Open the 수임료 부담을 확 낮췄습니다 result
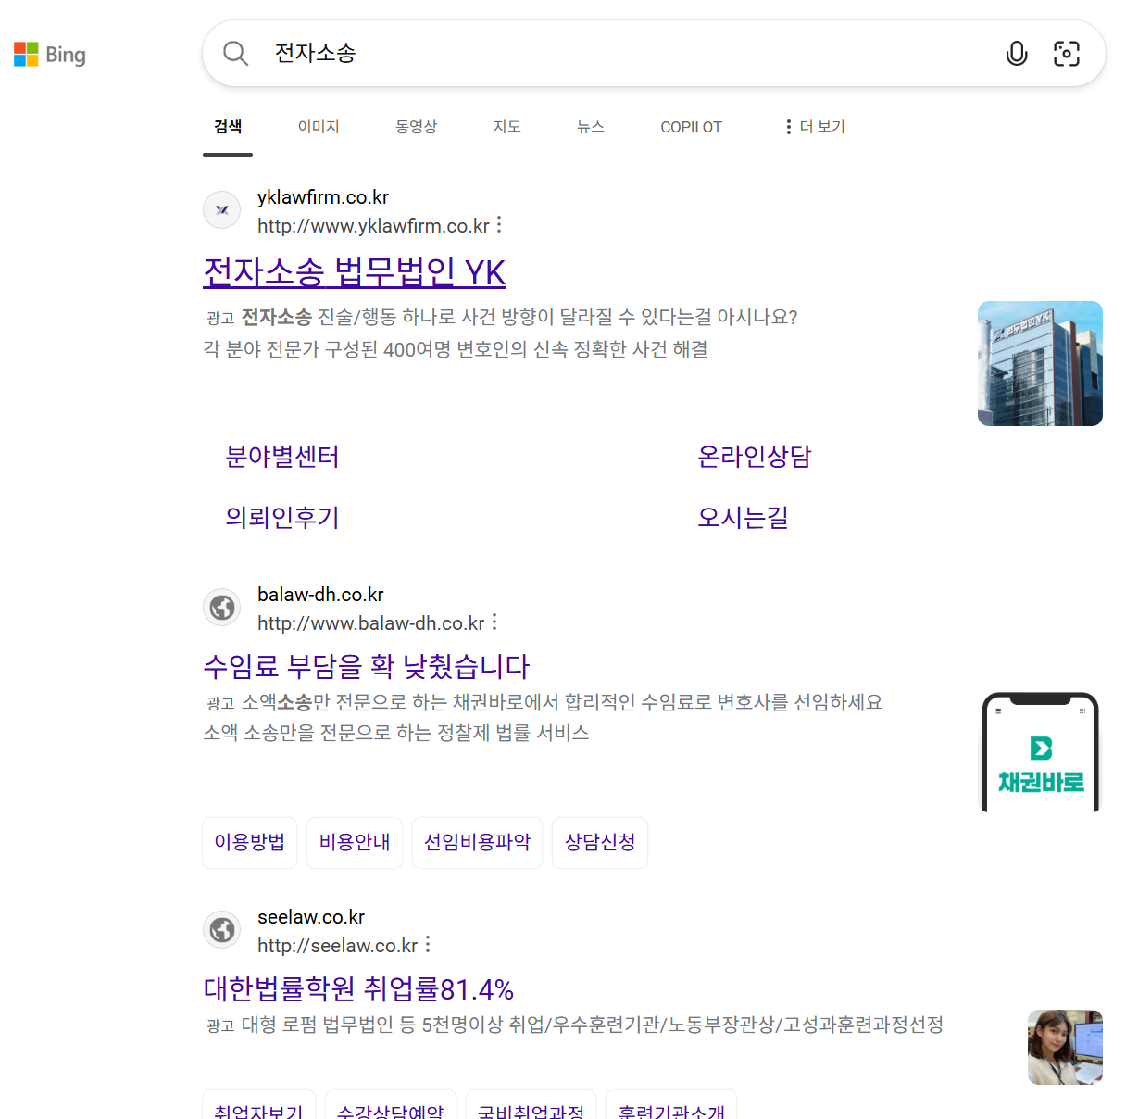Screen dimensions: 1138x1119 click(367, 666)
